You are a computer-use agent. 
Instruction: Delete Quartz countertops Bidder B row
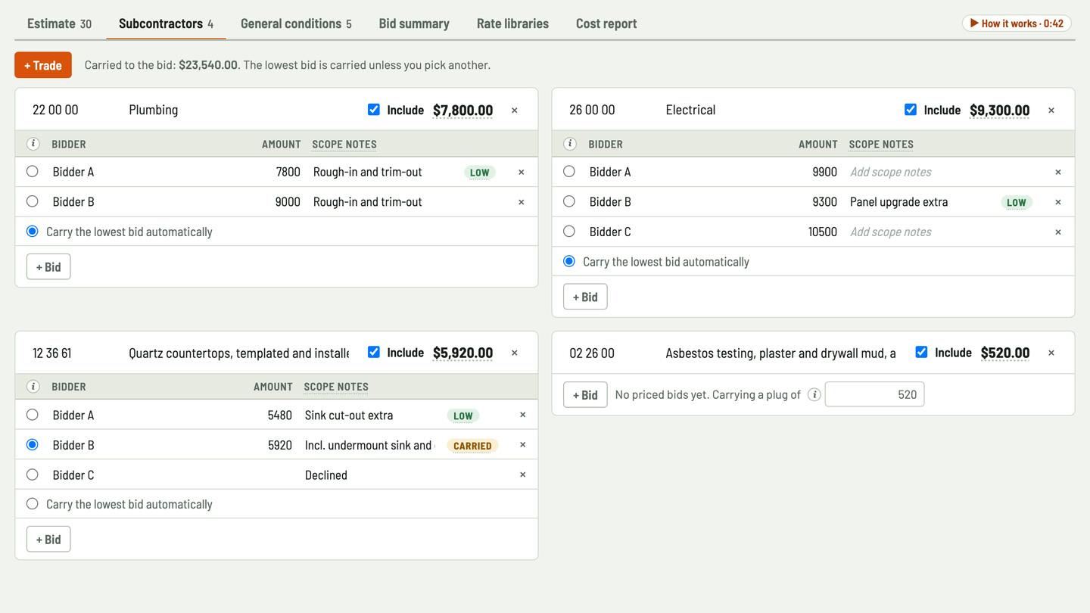pyautogui.click(x=522, y=445)
